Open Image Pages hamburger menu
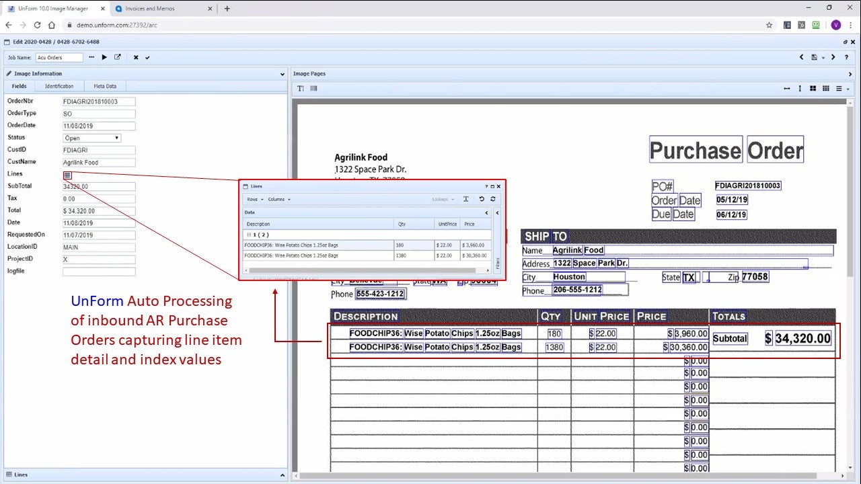Viewport: 861px width, 484px height. pos(838,89)
